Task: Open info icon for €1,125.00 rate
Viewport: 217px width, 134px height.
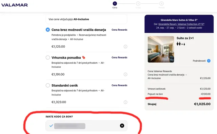Action: [125, 47]
